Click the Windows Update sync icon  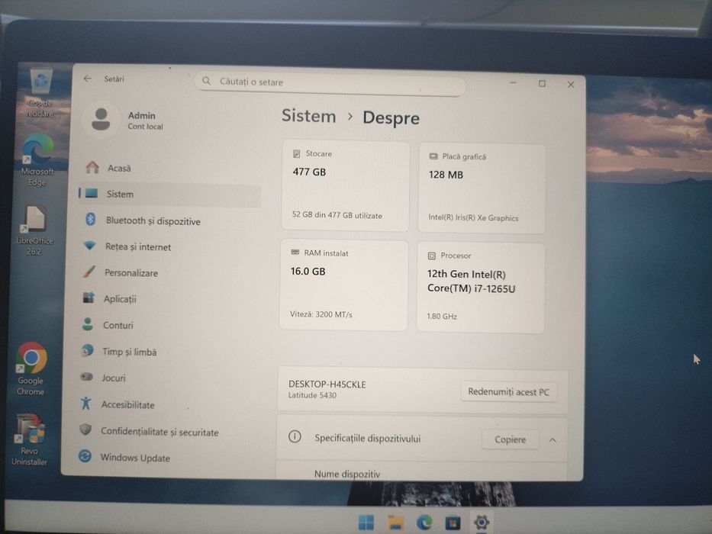pos(85,455)
